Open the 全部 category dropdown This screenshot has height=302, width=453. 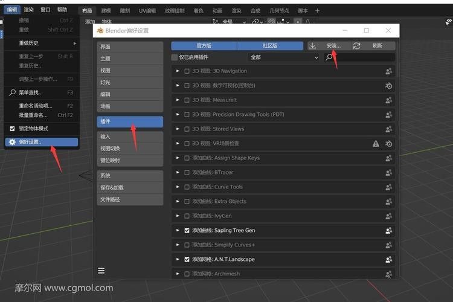284,57
